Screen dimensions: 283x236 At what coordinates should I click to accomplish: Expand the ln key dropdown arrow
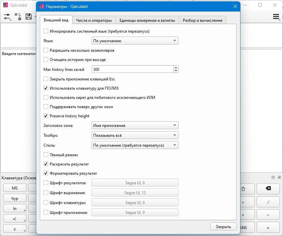point(24,211)
